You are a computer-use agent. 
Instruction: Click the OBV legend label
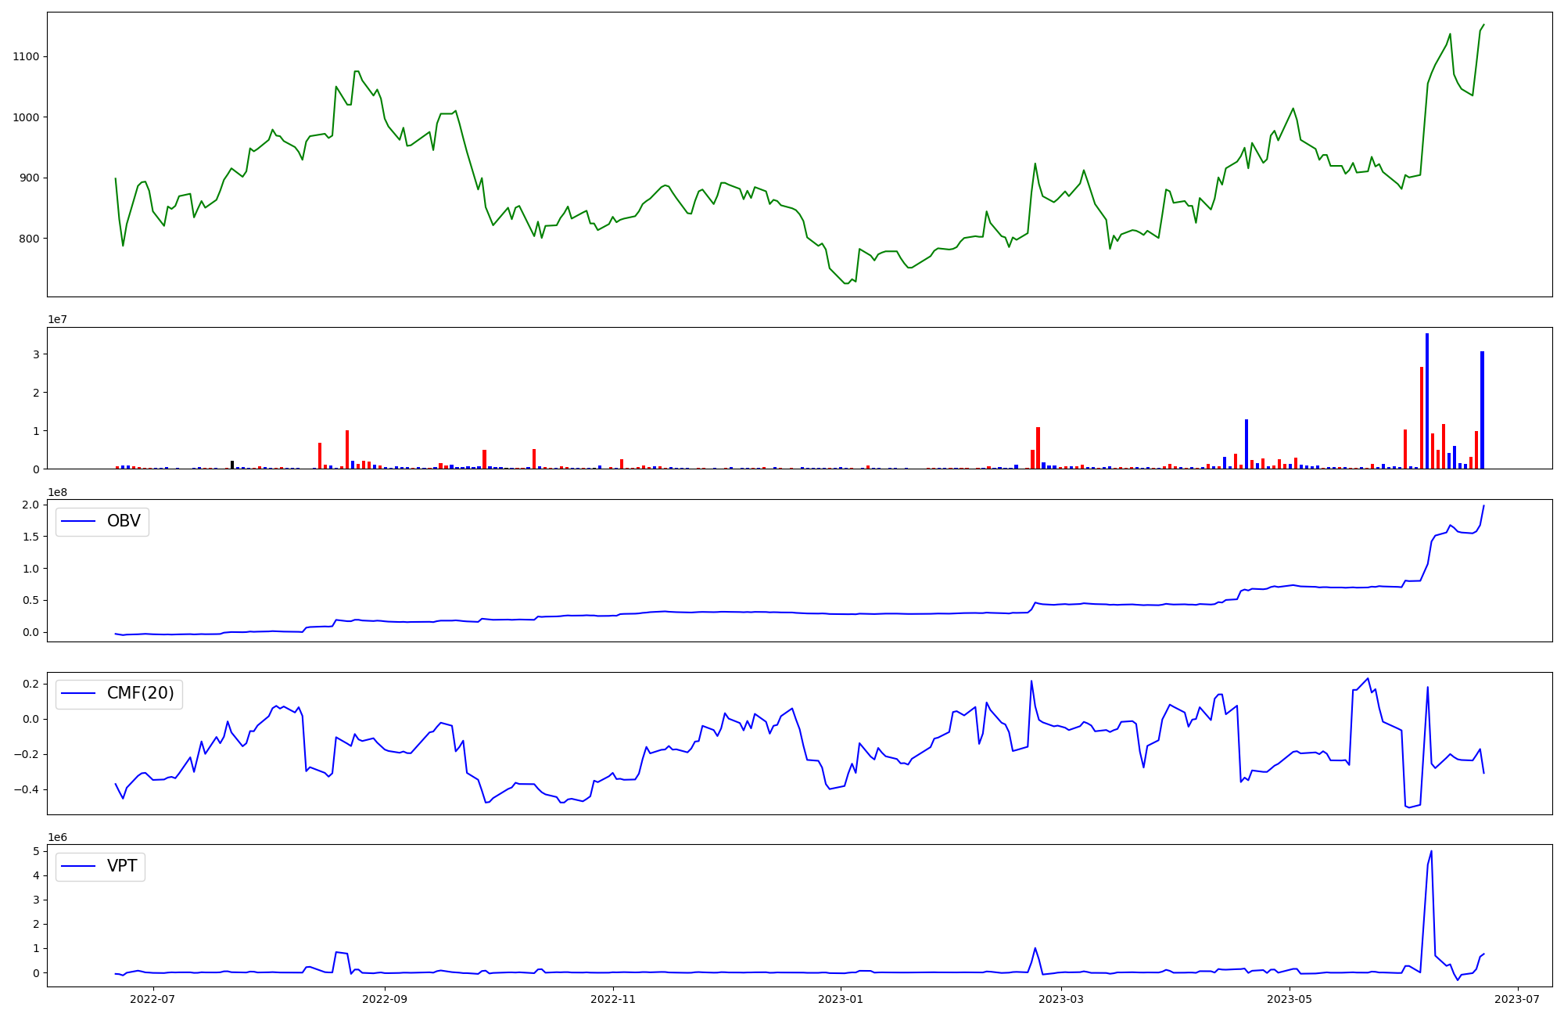(x=124, y=521)
